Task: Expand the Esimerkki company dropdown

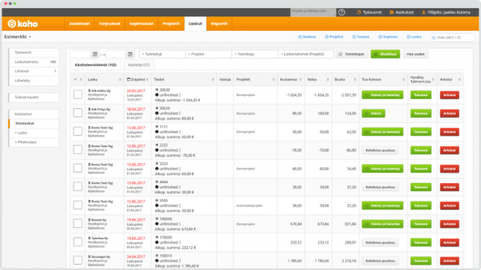Action: coord(17,37)
